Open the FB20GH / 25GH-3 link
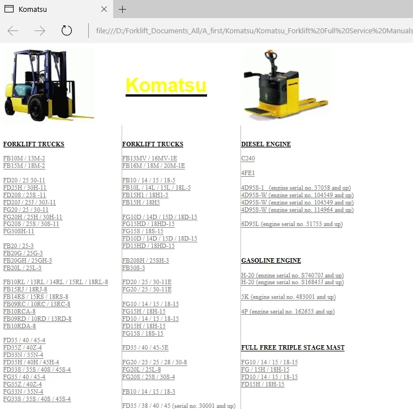This screenshot has height=409, width=413. [27, 260]
